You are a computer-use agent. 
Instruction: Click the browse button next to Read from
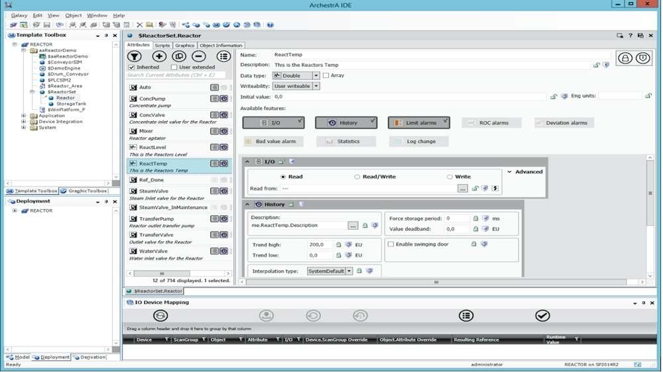point(463,189)
